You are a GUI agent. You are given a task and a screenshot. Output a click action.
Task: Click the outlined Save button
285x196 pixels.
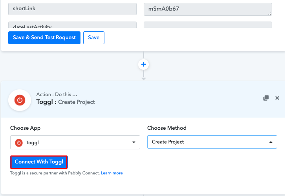click(94, 38)
